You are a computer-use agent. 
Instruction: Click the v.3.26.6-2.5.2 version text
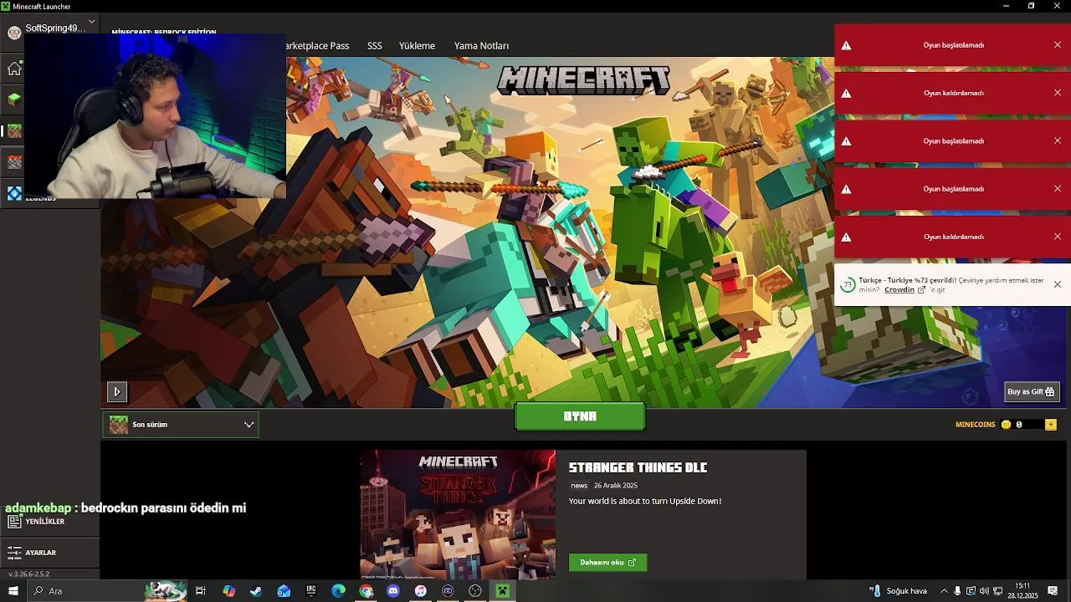pos(29,574)
